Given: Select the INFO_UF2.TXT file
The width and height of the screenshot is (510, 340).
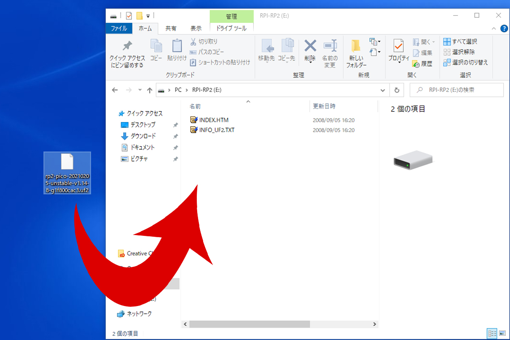Looking at the screenshot, I should [216, 130].
